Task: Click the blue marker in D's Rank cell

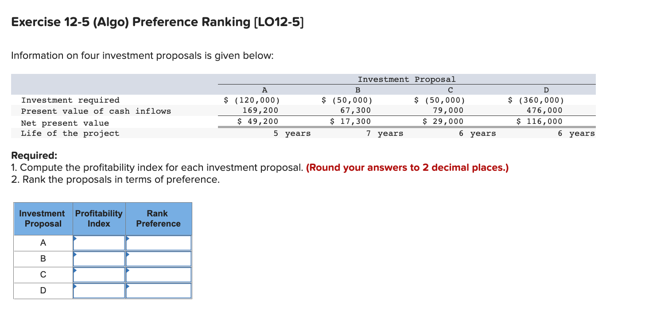Action: [128, 287]
